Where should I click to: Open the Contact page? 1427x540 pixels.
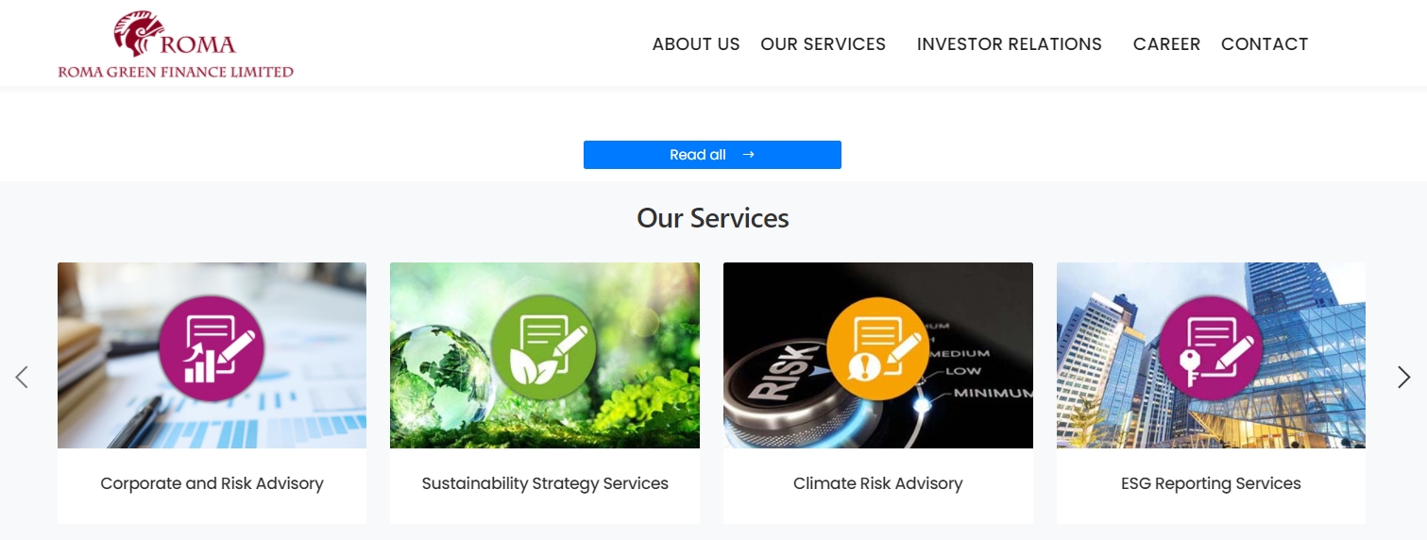(x=1265, y=44)
